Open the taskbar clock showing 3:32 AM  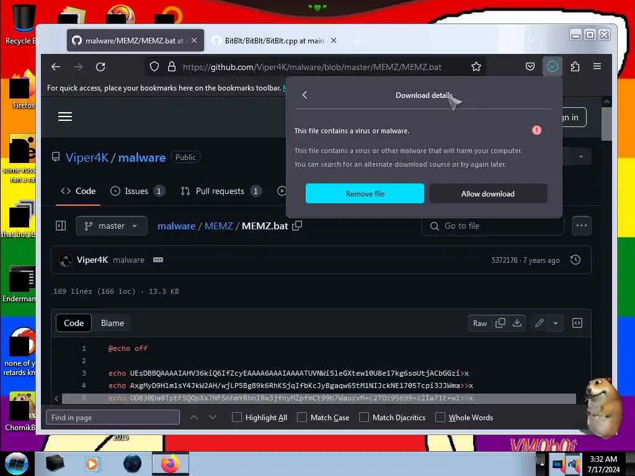tap(603, 464)
